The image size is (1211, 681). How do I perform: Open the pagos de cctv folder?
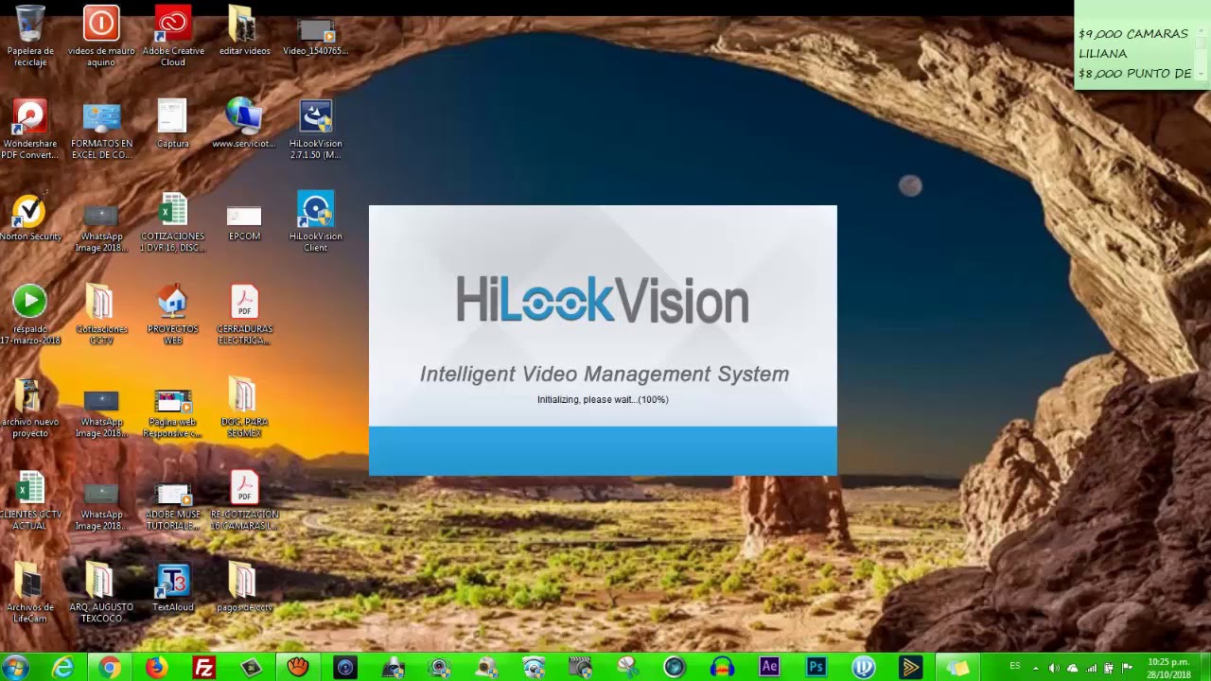244,586
